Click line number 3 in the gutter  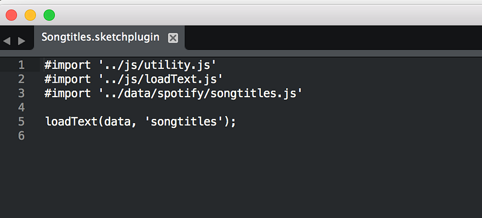coord(21,93)
